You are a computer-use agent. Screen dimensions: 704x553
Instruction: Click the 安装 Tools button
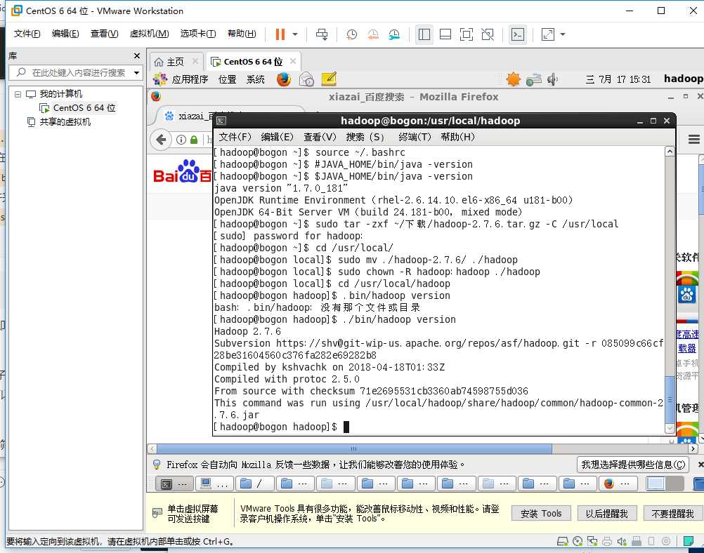click(x=541, y=514)
